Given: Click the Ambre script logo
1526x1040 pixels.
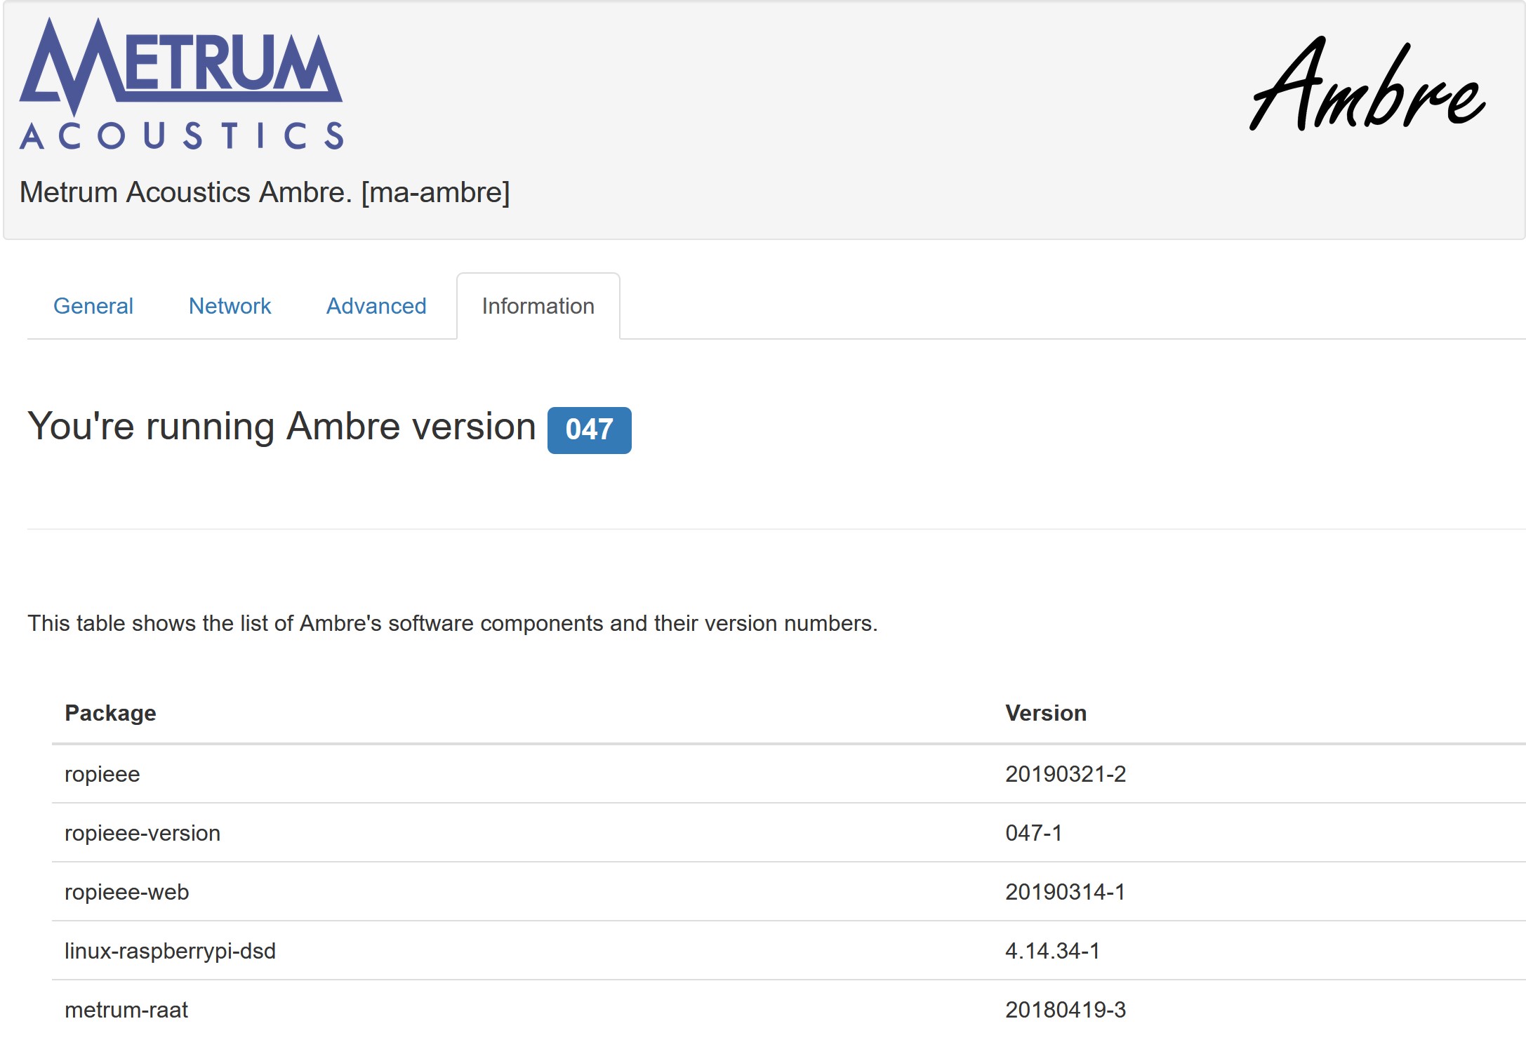Looking at the screenshot, I should 1367,84.
